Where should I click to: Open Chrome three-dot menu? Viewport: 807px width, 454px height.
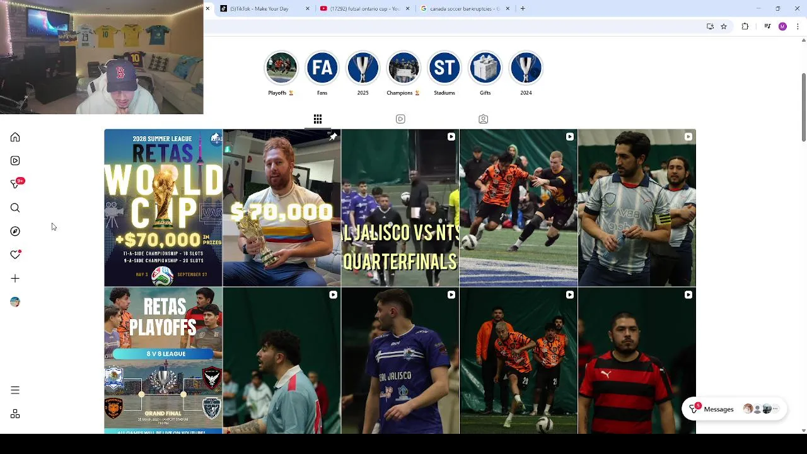[798, 26]
